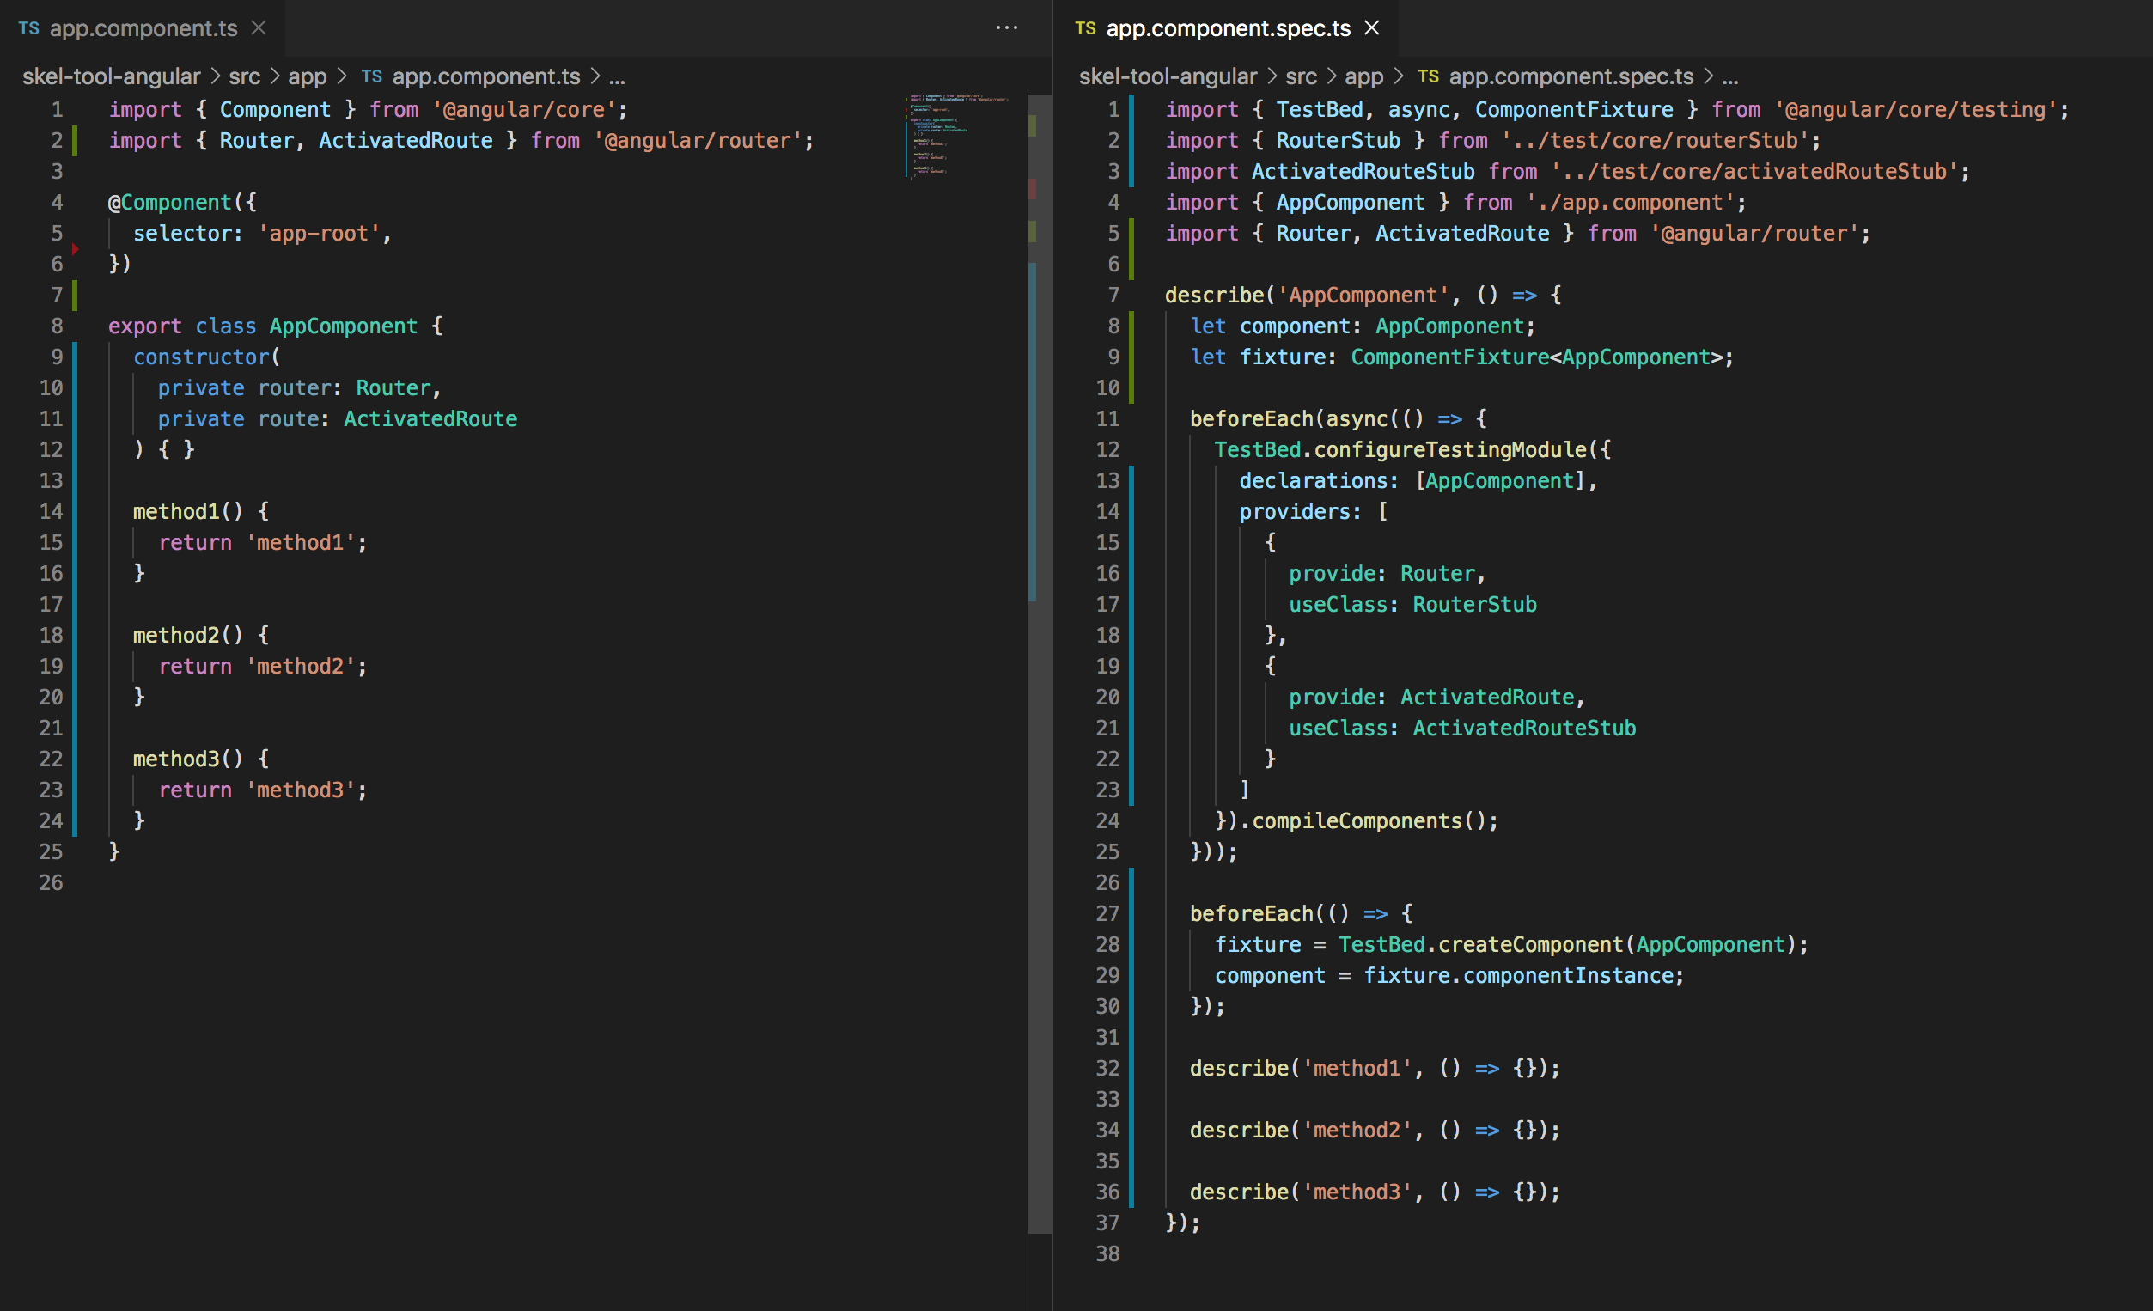Click the blue gutter change bar beside constructor
The image size is (2153, 1311).
coord(75,357)
